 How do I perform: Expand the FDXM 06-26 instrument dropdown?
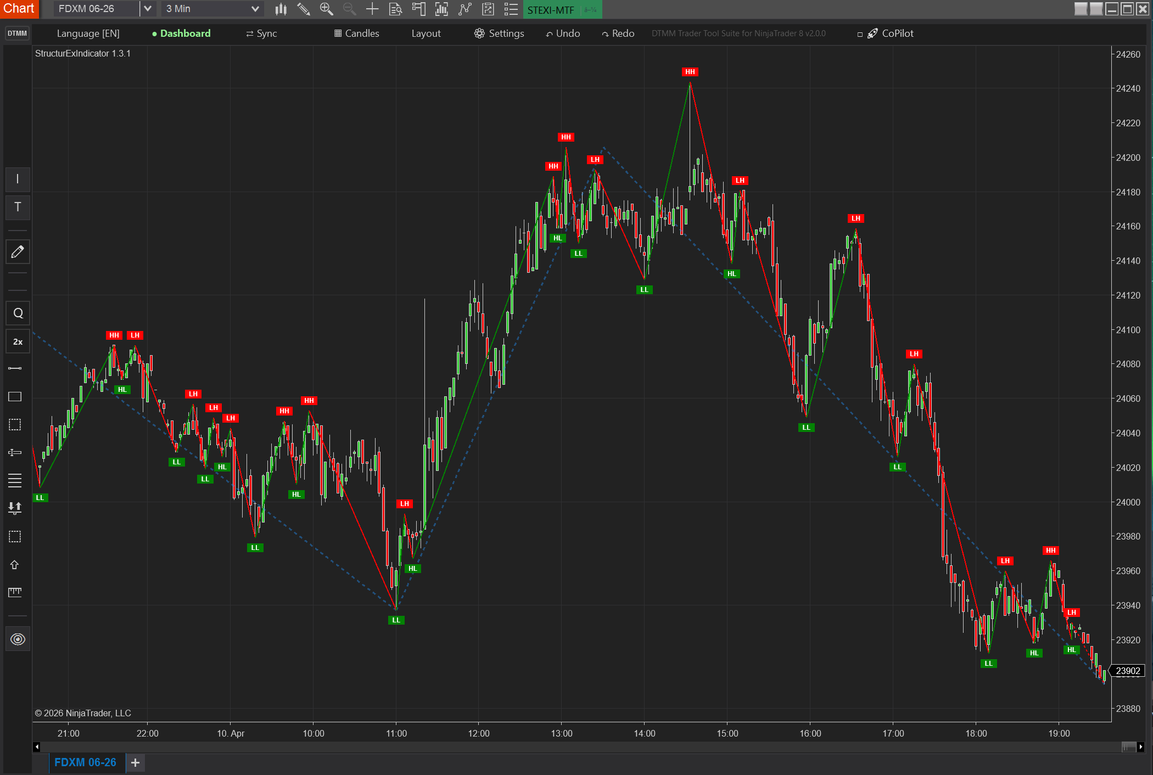[147, 9]
